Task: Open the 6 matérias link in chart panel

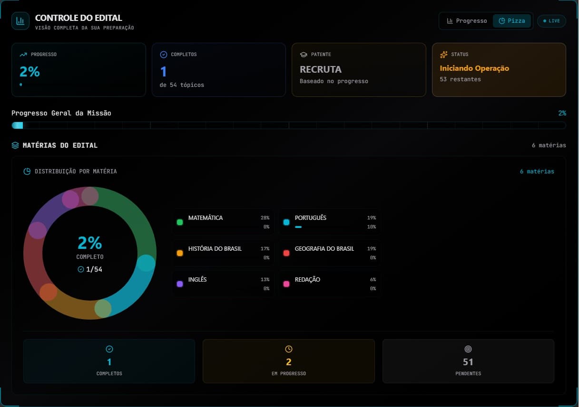Action: pos(537,171)
